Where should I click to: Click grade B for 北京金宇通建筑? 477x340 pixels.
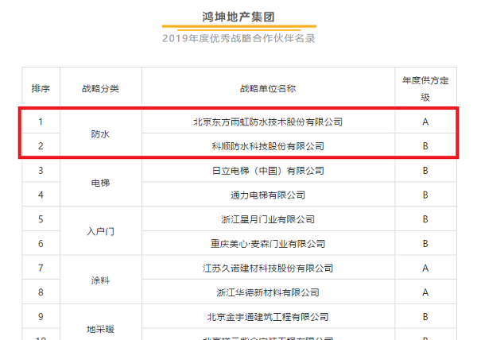coord(425,317)
